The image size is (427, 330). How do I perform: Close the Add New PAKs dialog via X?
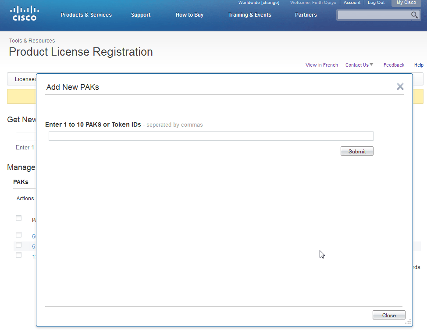click(400, 86)
